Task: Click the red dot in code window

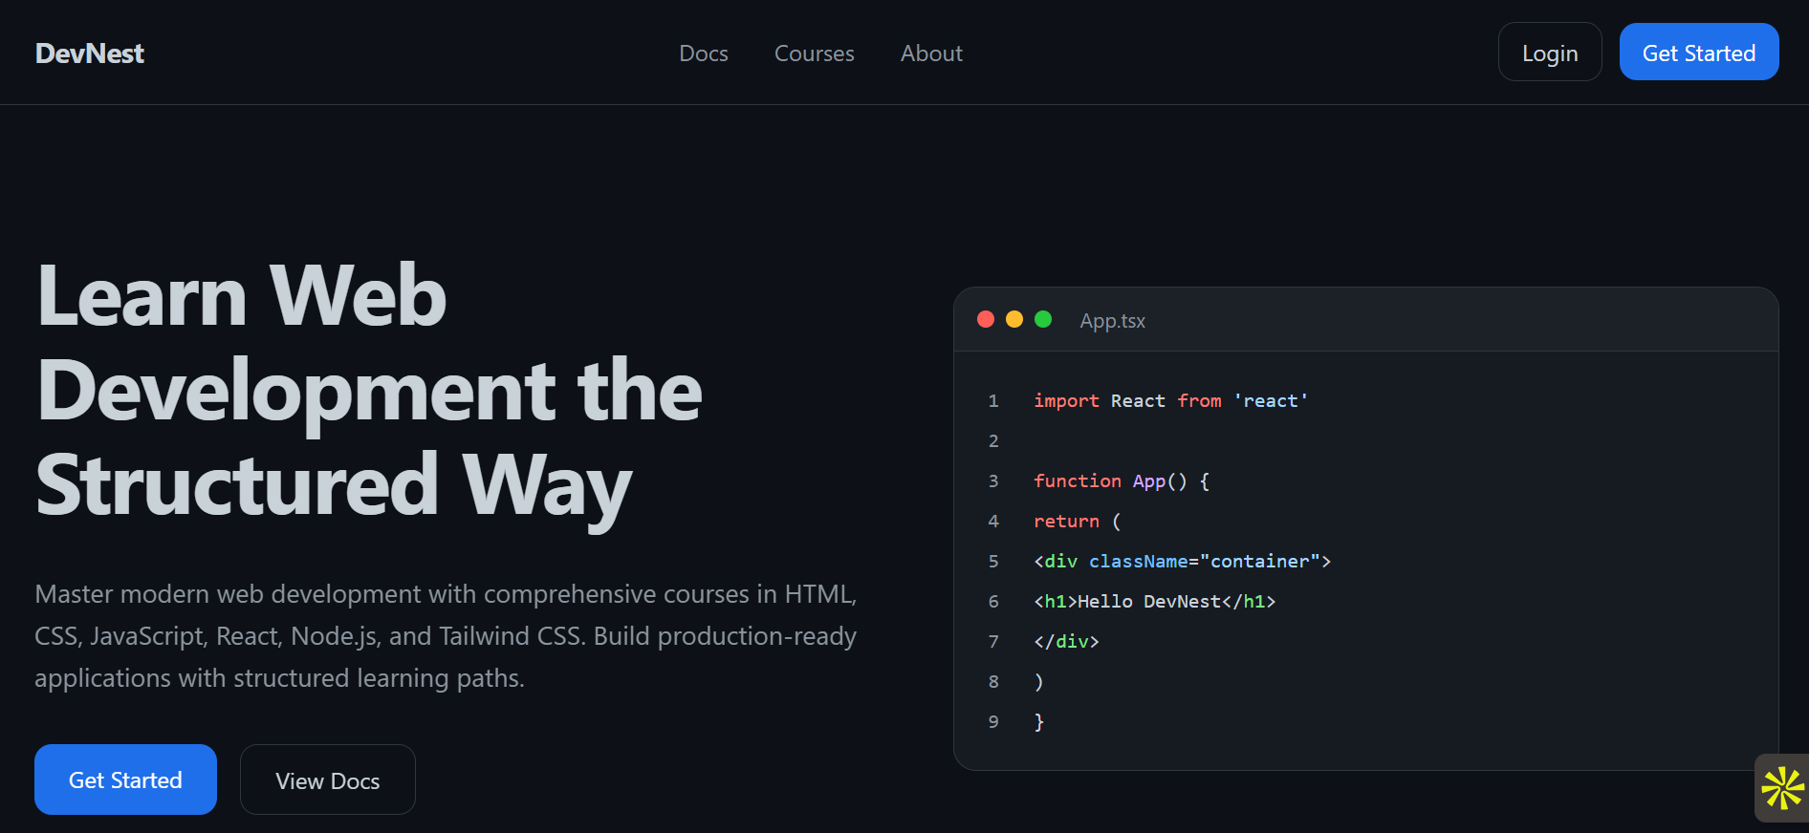Action: 986,319
